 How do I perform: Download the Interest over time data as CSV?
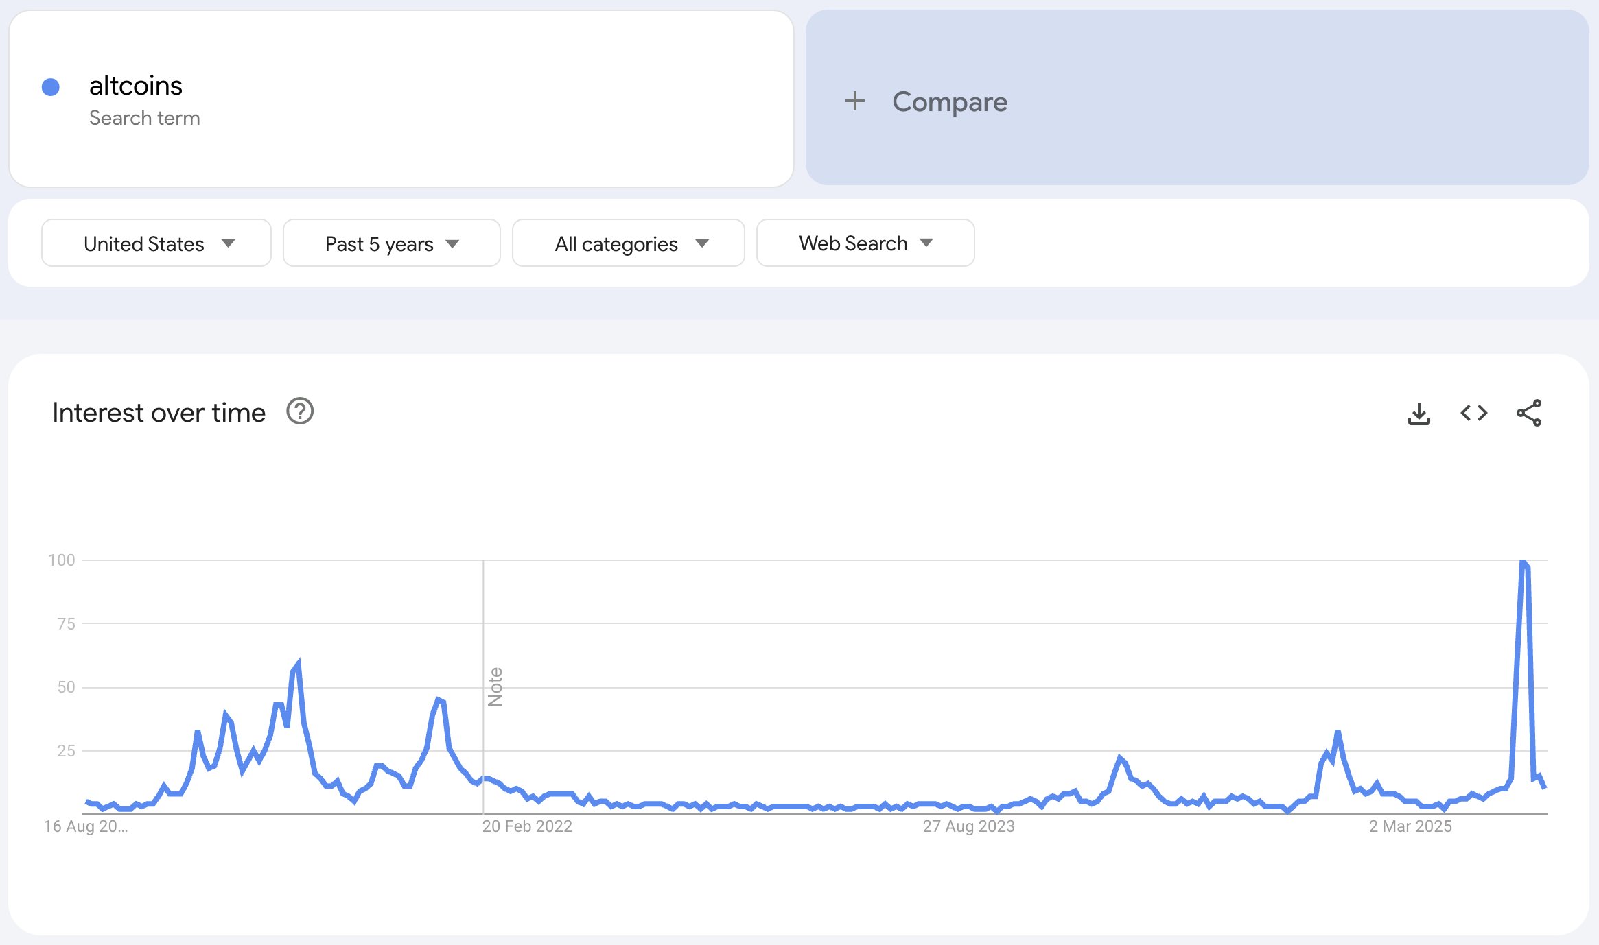coord(1420,413)
